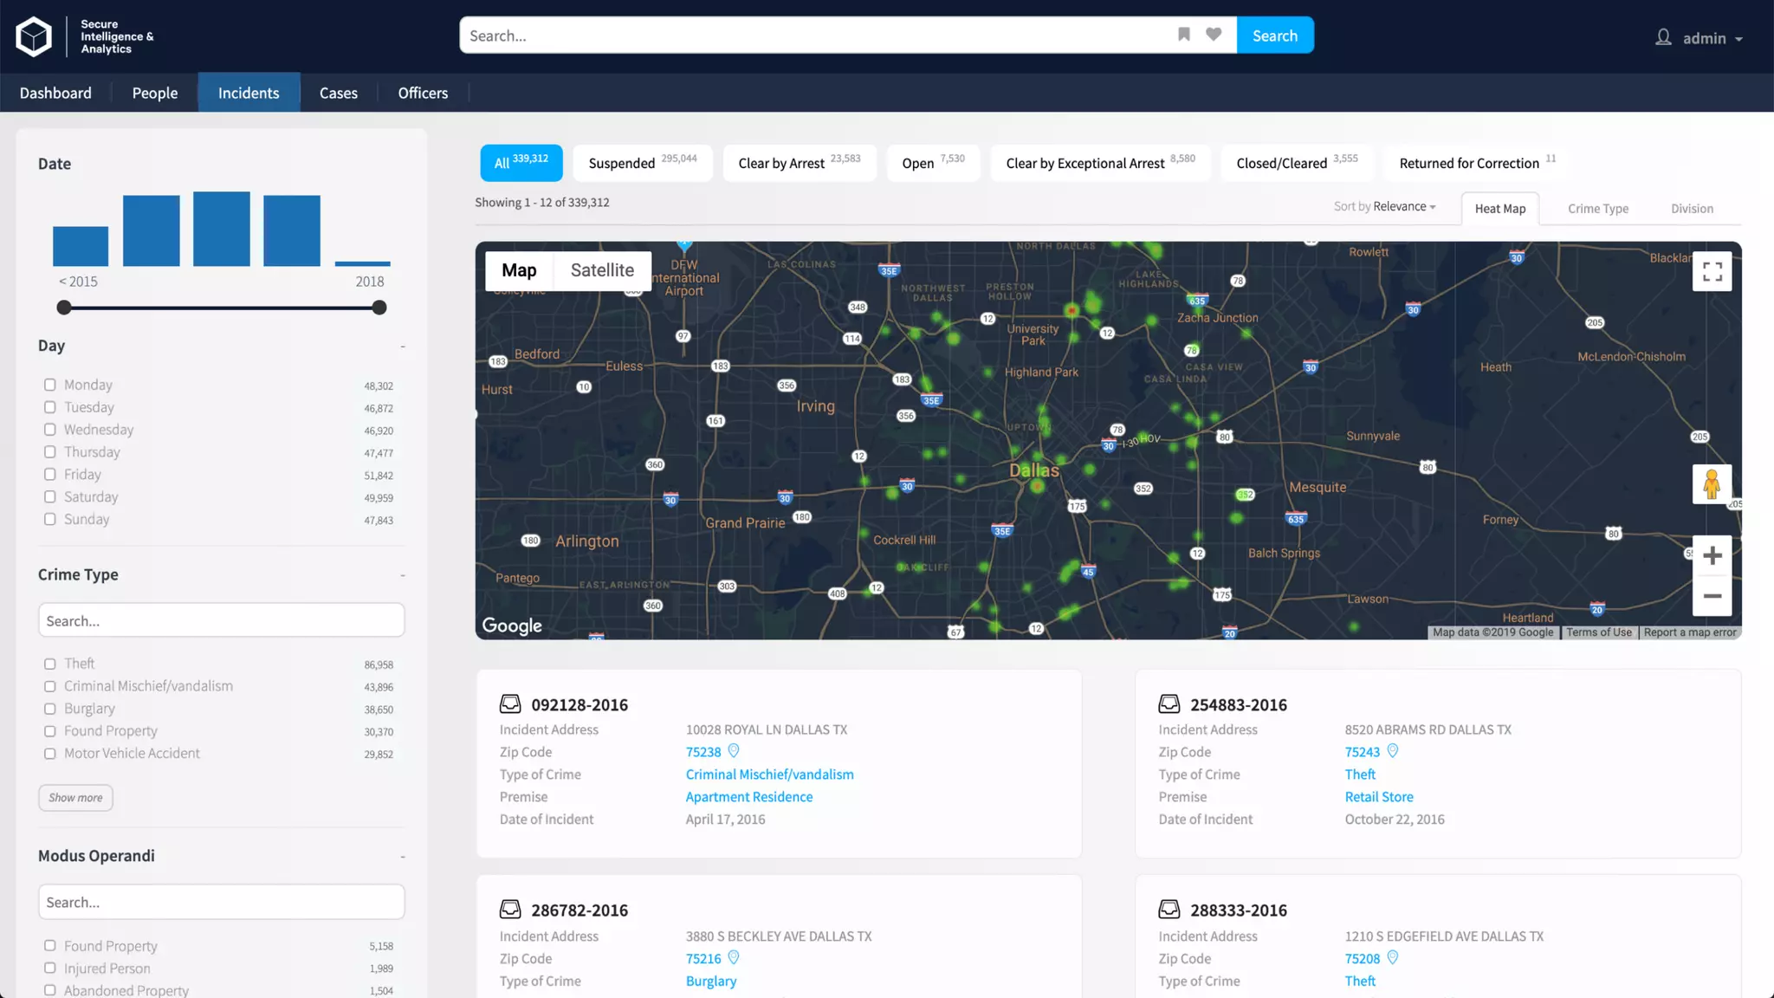Click location pin next to zip 75238
1774x998 pixels.
(734, 751)
